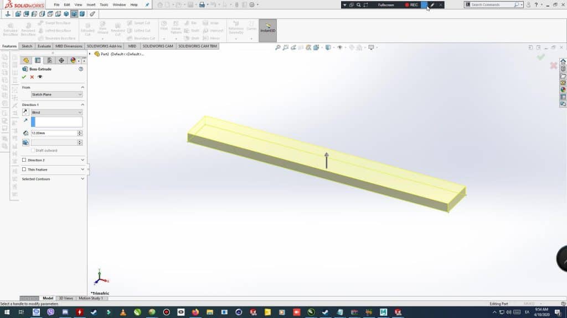
Task: Cancel the Boss-Extrude with the red X
Action: pyautogui.click(x=31, y=78)
